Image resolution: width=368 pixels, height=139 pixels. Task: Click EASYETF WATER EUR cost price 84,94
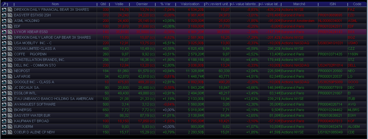(x=225, y=115)
